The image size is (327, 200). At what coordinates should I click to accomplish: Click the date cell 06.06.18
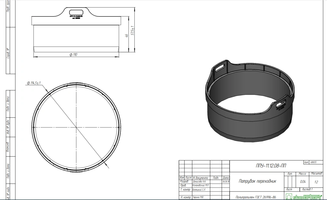point(226,181)
